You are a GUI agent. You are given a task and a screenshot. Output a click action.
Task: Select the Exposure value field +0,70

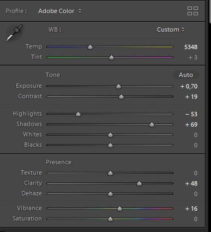tap(189, 86)
